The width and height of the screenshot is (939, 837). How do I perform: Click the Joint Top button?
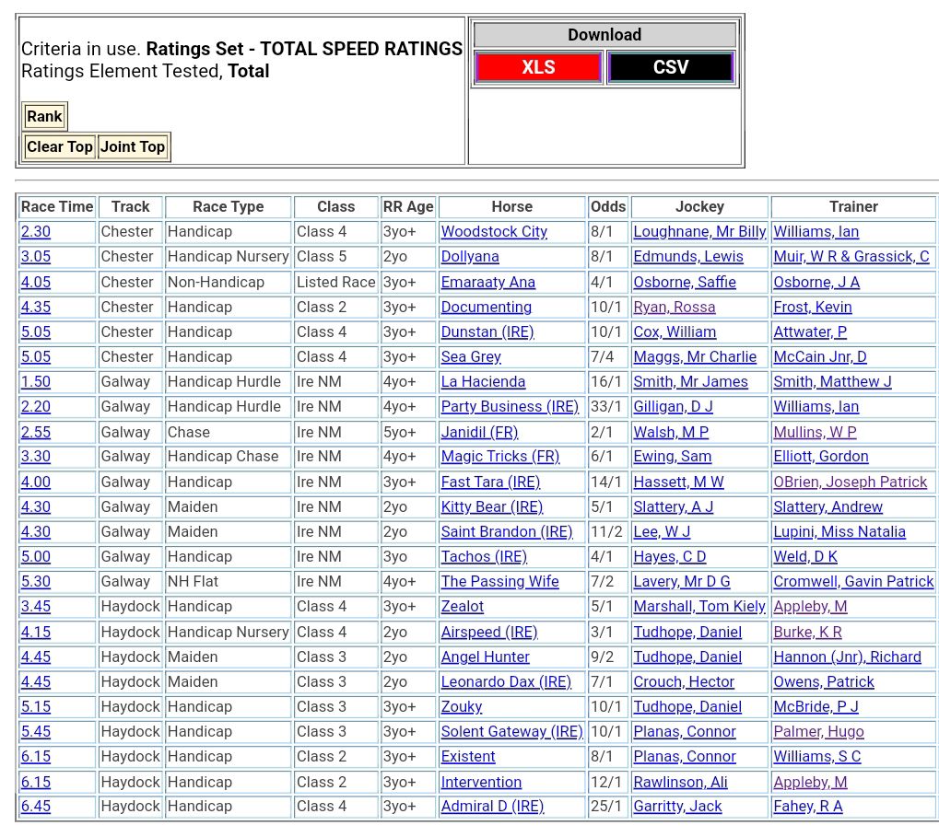[x=133, y=146]
